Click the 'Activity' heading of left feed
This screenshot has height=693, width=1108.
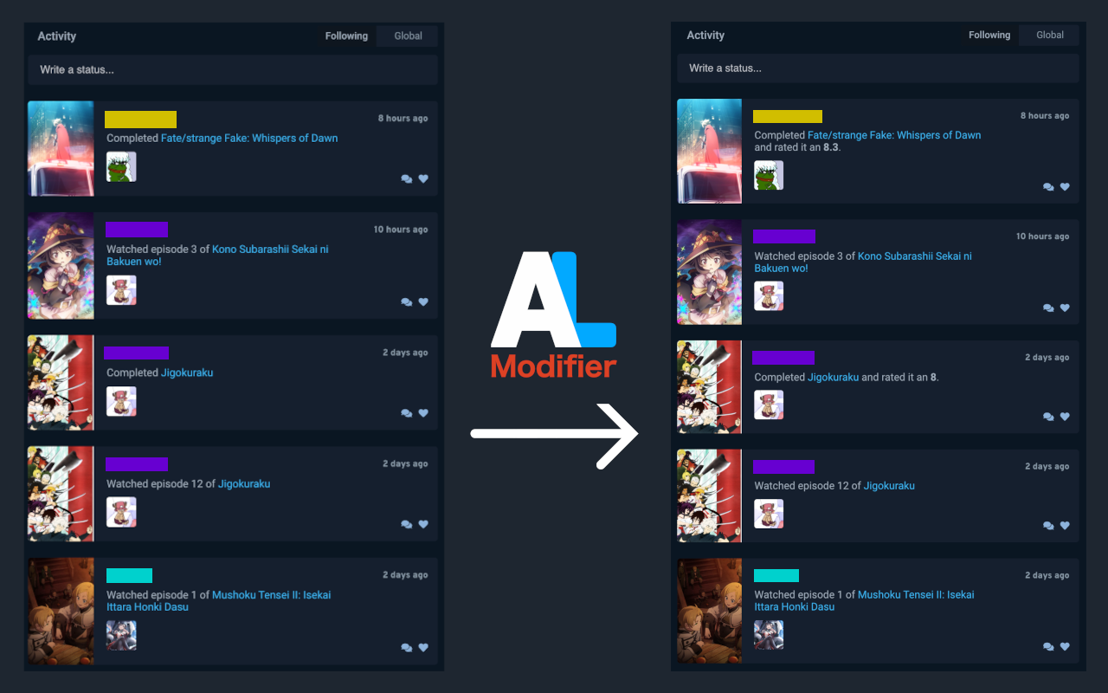pos(57,36)
